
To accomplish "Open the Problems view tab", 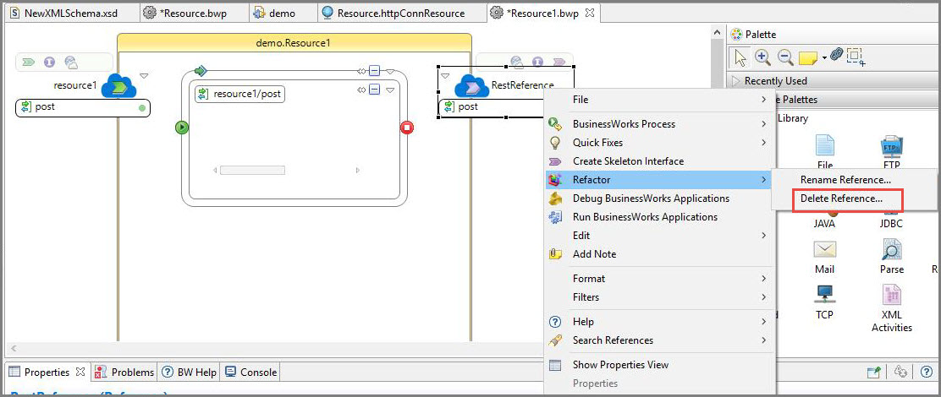I will (125, 372).
